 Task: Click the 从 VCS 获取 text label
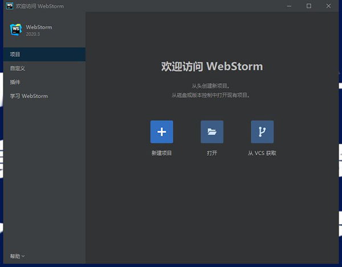click(262, 153)
